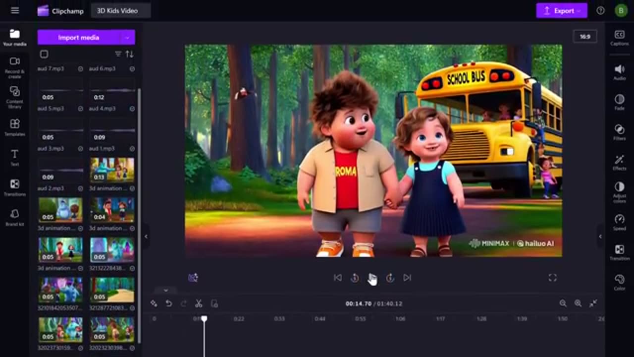Select the 0:12 audio clip aud 6.mp3

tap(112, 90)
